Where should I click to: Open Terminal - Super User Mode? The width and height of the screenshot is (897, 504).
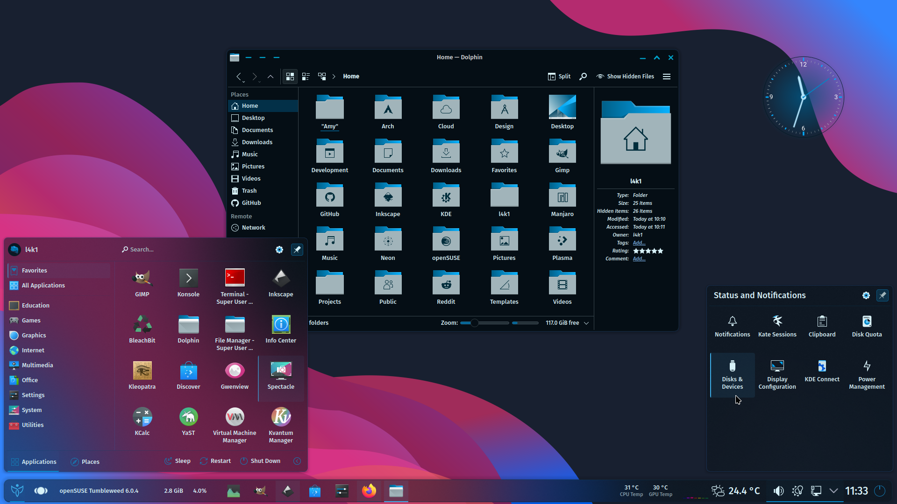click(235, 287)
